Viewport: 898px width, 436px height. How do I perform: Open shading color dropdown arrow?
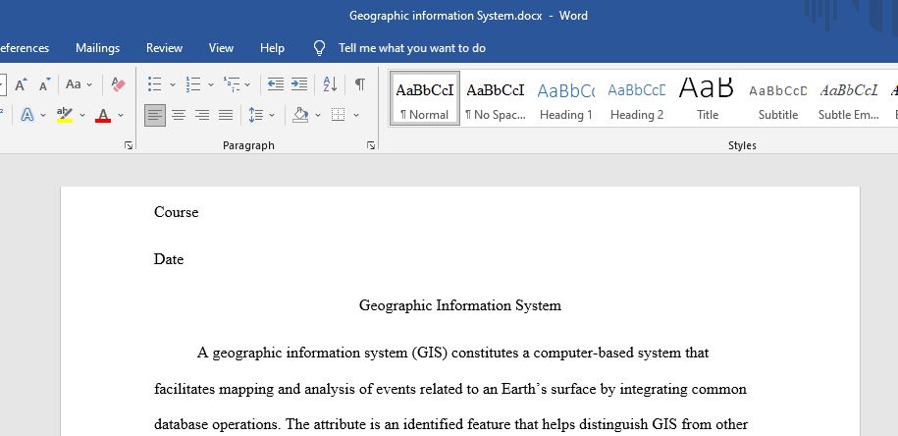pyautogui.click(x=318, y=115)
